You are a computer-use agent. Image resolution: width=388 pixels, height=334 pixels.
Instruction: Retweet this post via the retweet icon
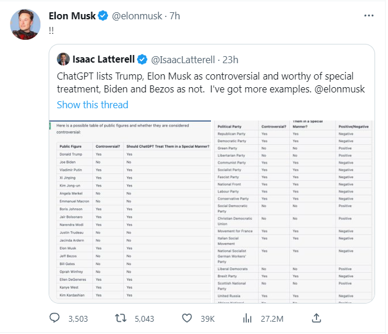click(121, 318)
